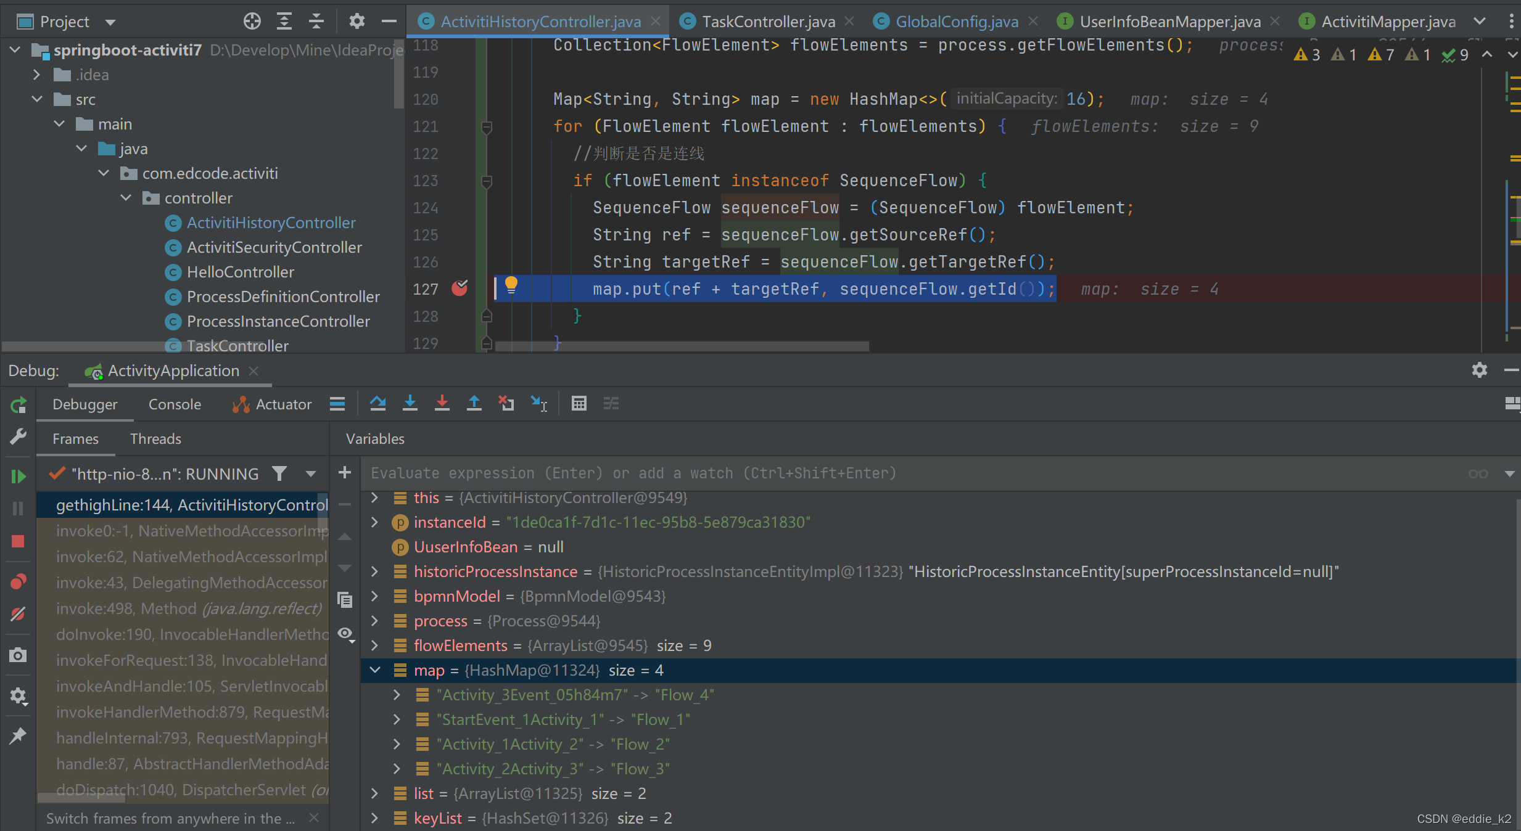Screen dimensions: 1521x831
Task: Click the camera thread dump icon
Action: click(x=18, y=655)
